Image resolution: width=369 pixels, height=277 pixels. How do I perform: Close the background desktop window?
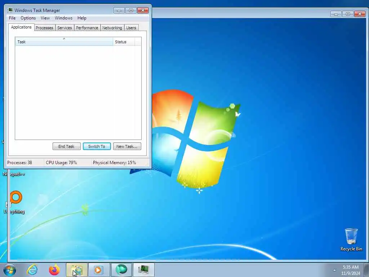pyautogui.click(x=360, y=14)
